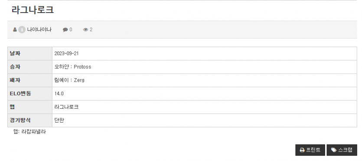The image size is (362, 161).
Task: Click the loser cell with Zerg
Action: pyautogui.click(x=205, y=80)
